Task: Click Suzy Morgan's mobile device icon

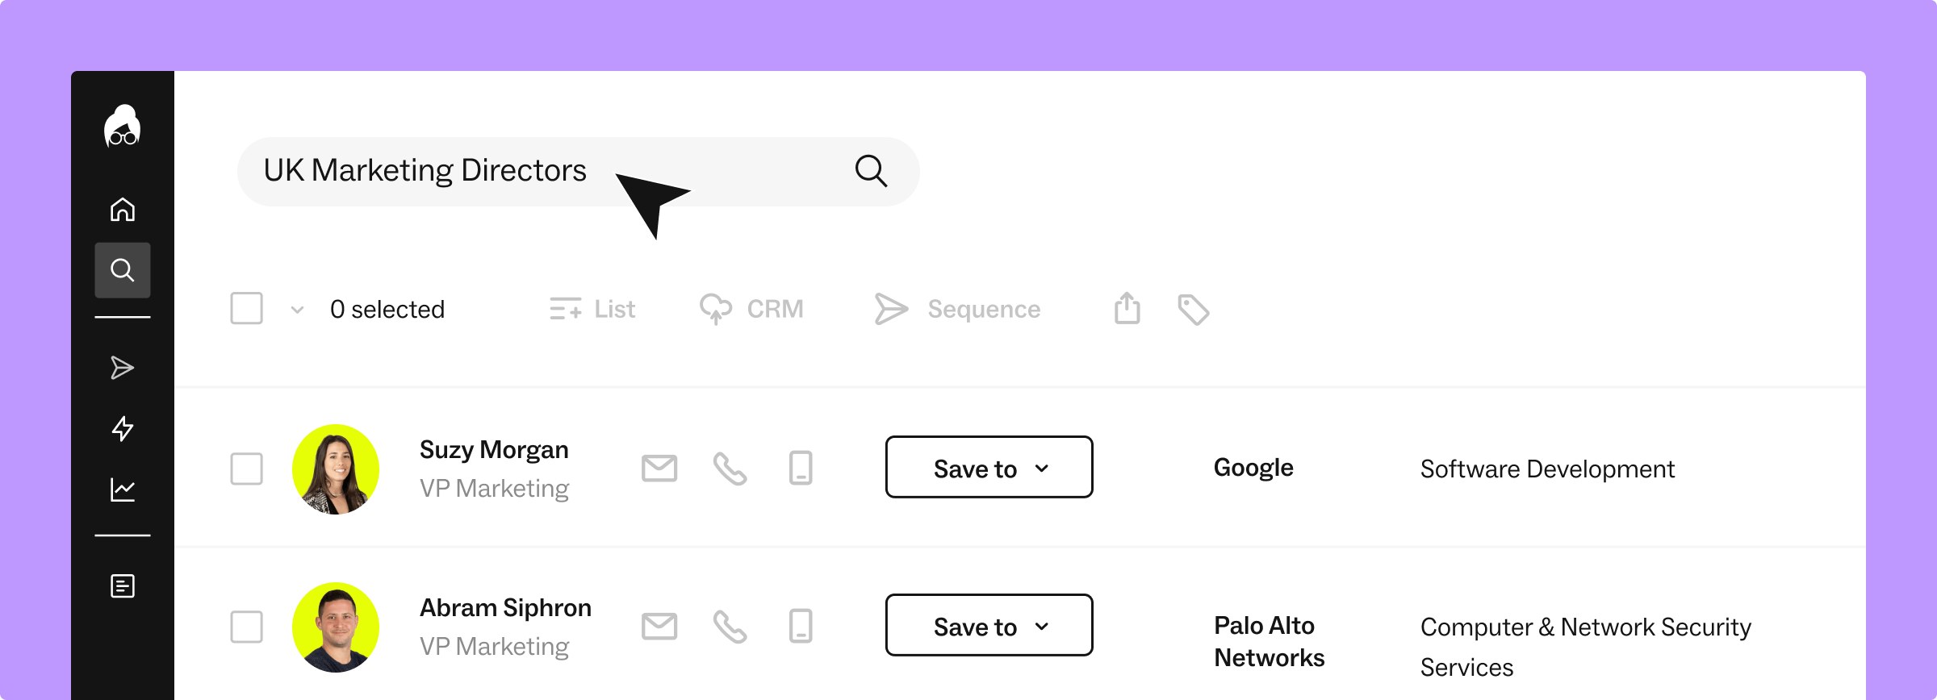Action: point(801,468)
